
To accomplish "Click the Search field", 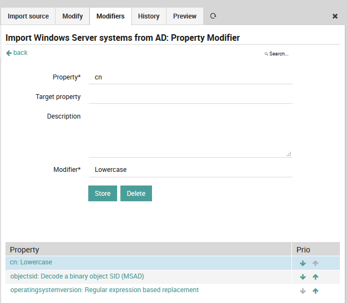I will coord(278,54).
